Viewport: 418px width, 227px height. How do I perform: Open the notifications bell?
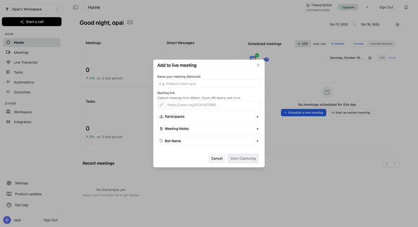pos(406,8)
